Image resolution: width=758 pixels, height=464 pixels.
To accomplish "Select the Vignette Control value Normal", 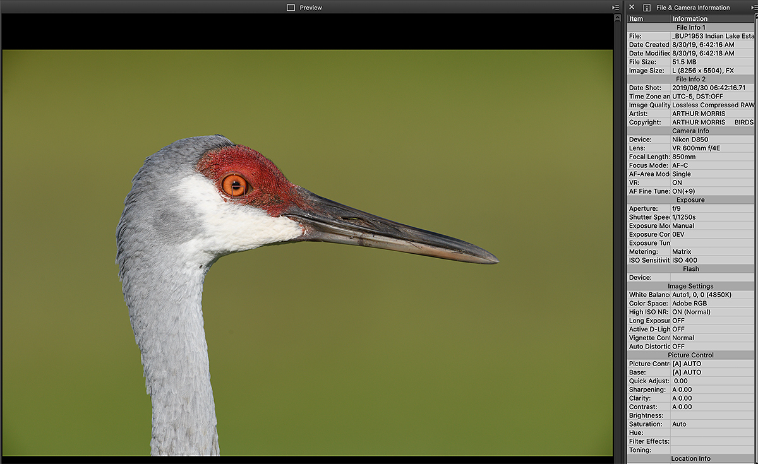I will tap(683, 338).
